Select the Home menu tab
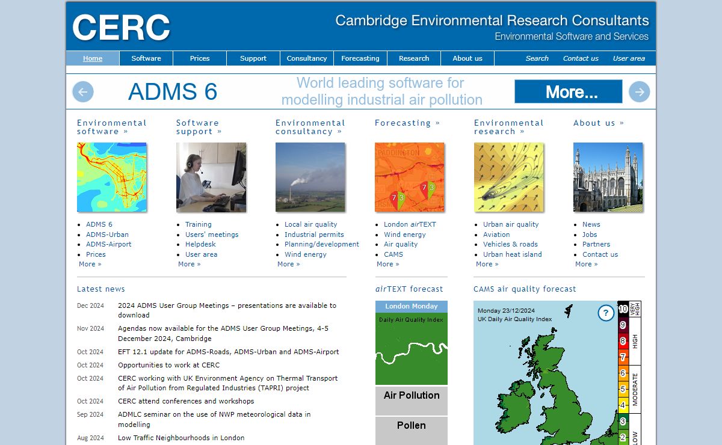The image size is (722, 445). (93, 58)
